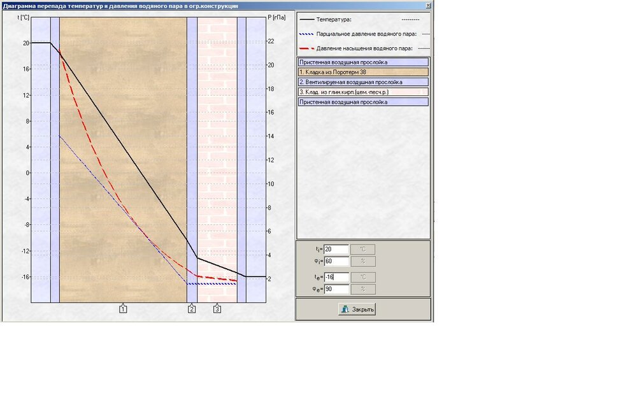Focus the ti interior temperature input field

point(336,250)
